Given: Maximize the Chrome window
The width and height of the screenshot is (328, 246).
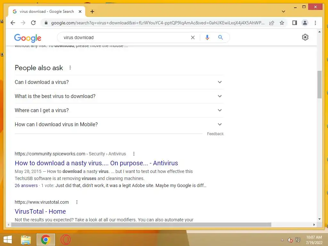Looking at the screenshot, I should pos(304,7).
